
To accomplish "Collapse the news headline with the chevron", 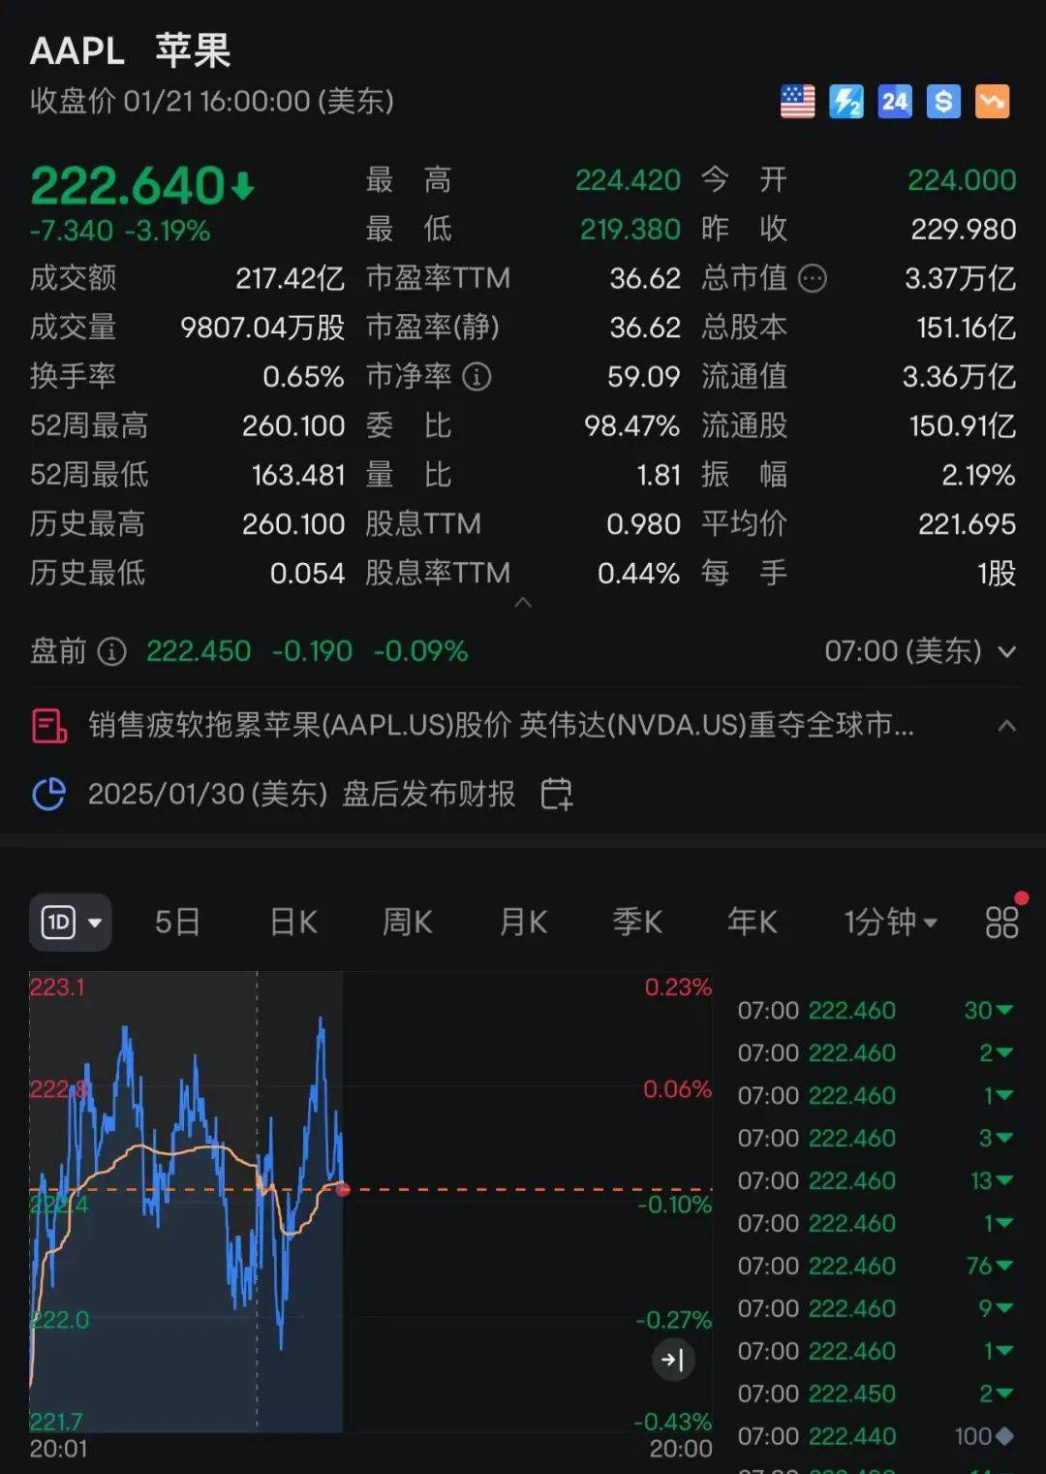I will 1008,725.
